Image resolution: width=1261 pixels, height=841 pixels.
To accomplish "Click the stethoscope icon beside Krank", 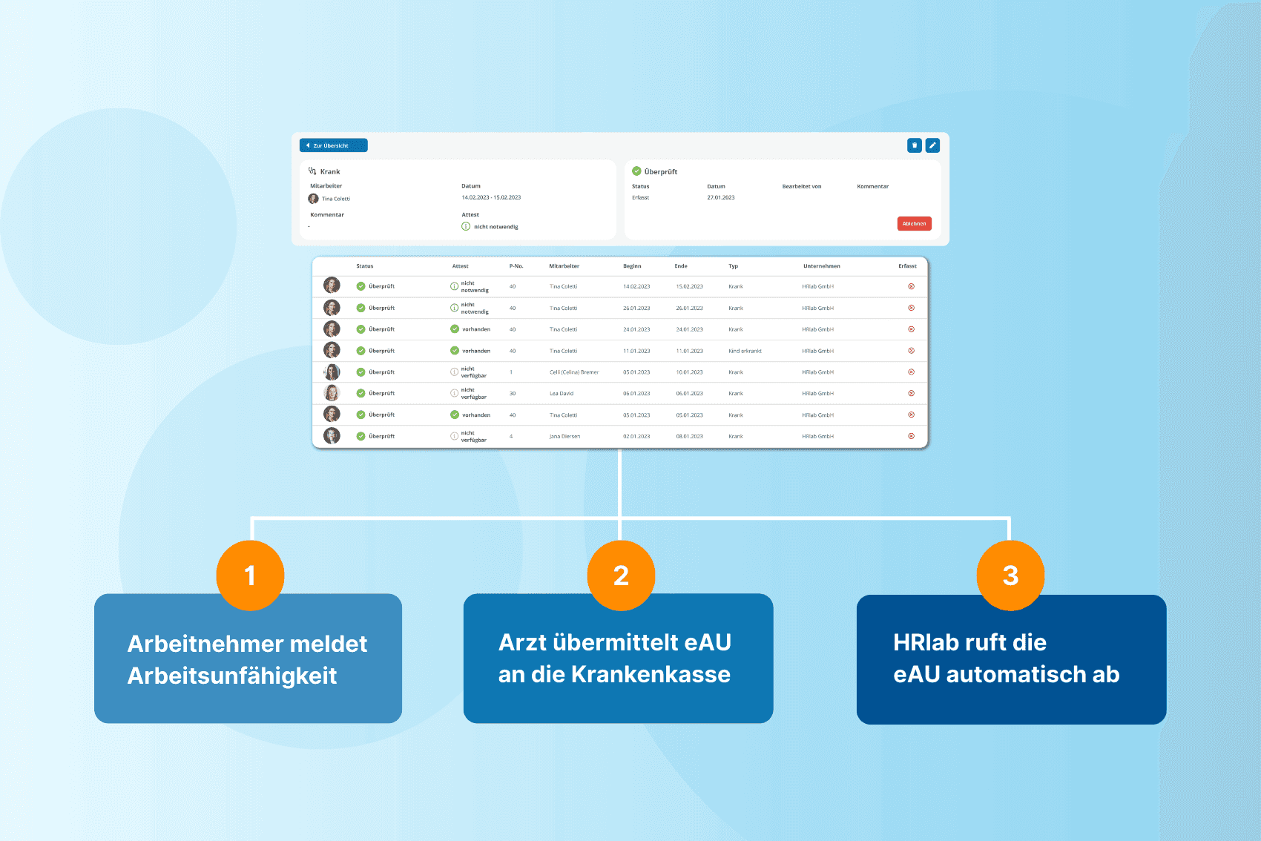I will pos(312,171).
